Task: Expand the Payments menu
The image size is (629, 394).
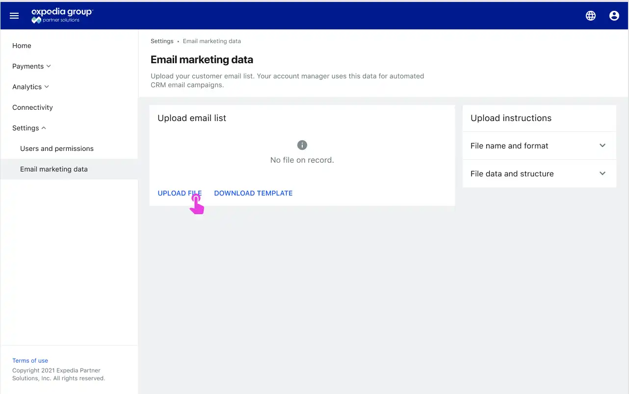Action: pyautogui.click(x=28, y=66)
